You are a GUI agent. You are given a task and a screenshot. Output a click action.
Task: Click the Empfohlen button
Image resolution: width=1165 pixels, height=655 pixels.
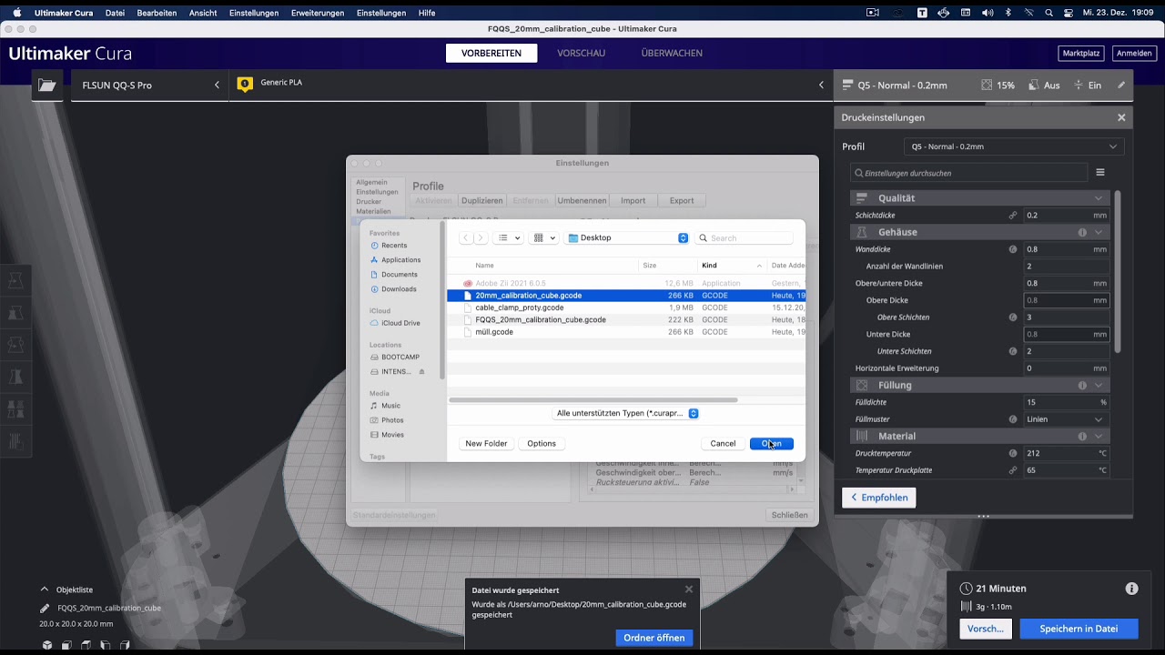[x=879, y=498]
